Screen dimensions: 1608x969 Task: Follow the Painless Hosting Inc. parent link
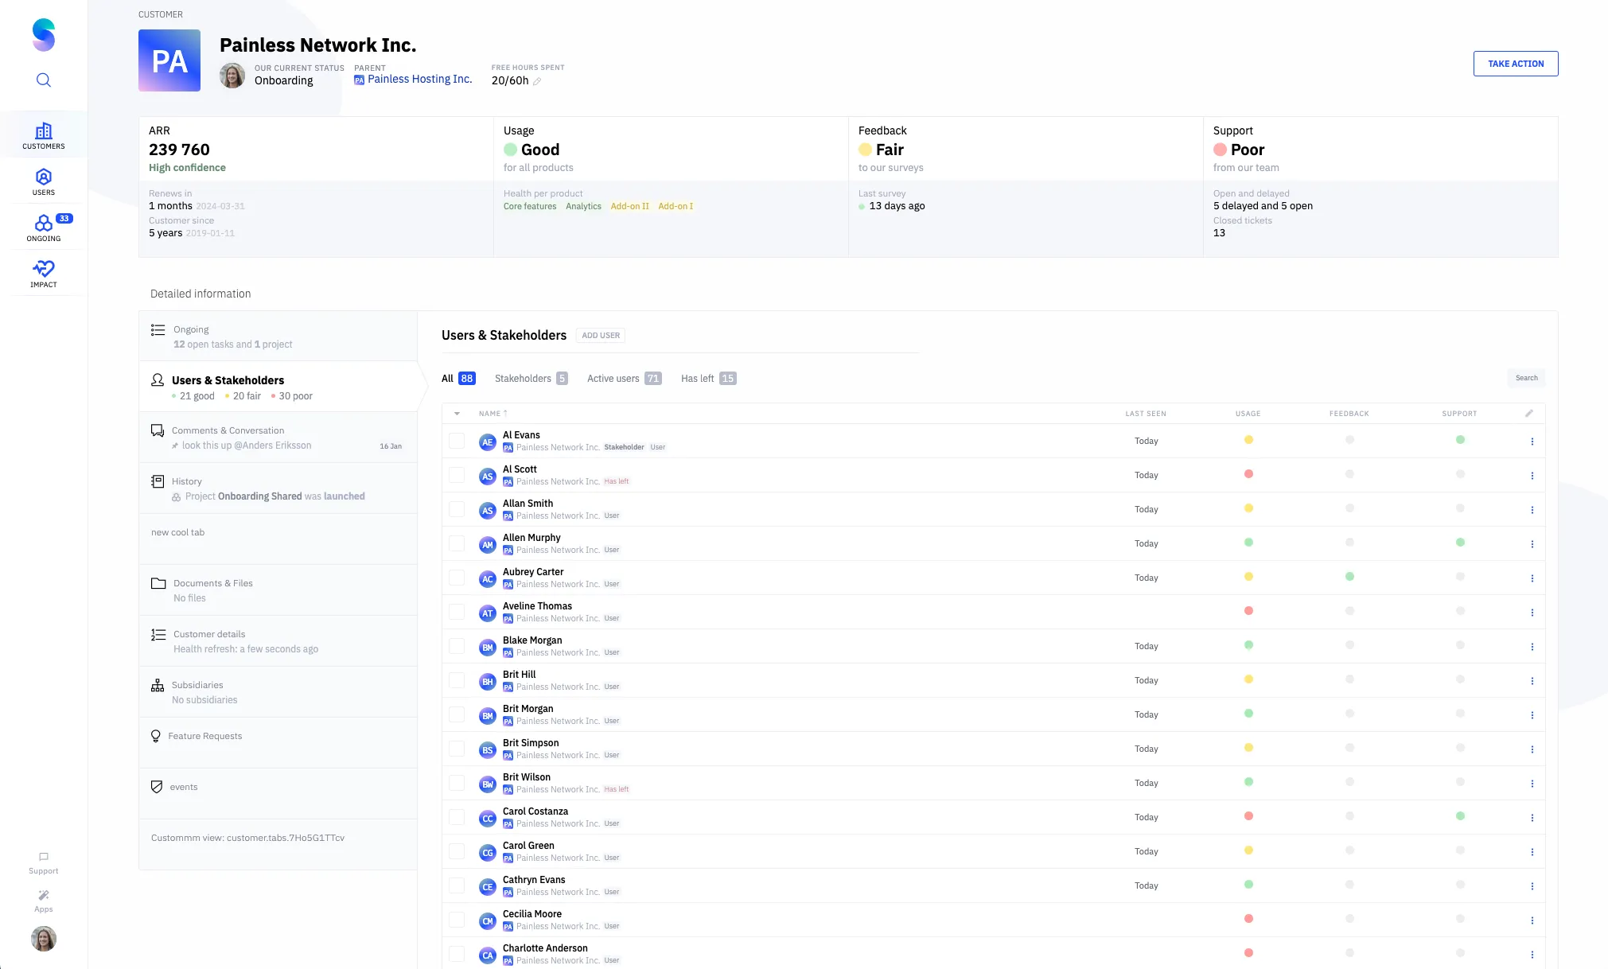coord(419,80)
